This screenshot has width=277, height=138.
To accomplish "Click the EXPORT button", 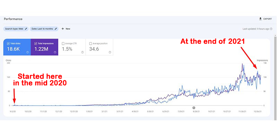I will [266, 19].
